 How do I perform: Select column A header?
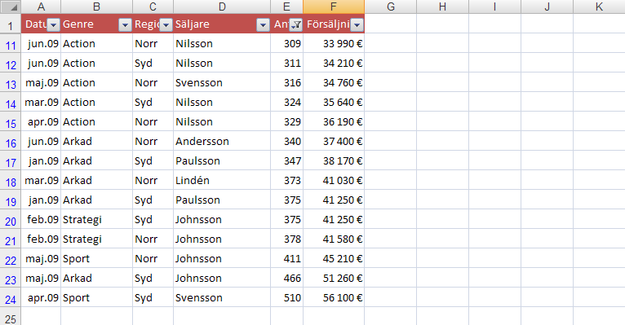pyautogui.click(x=41, y=7)
